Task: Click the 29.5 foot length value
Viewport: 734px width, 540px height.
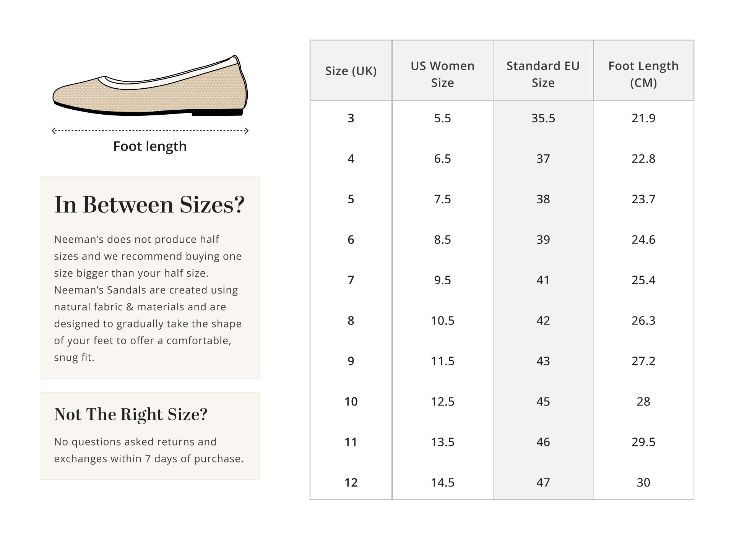Action: click(643, 442)
